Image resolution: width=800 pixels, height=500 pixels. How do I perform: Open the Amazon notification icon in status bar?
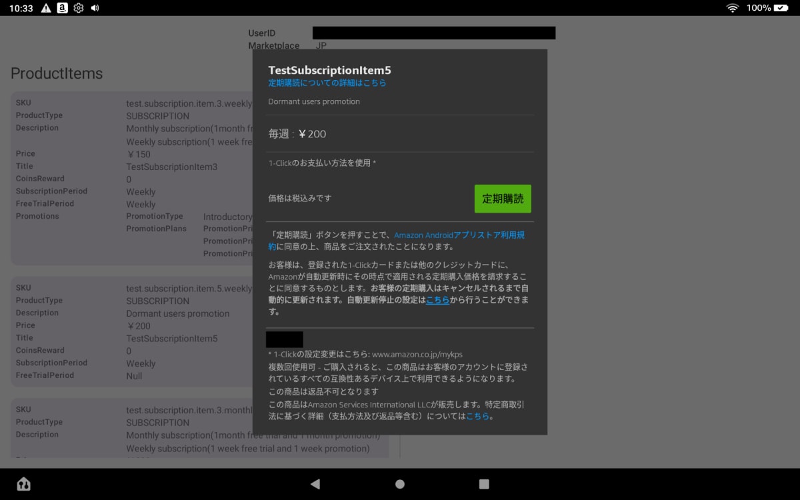pyautogui.click(x=62, y=8)
